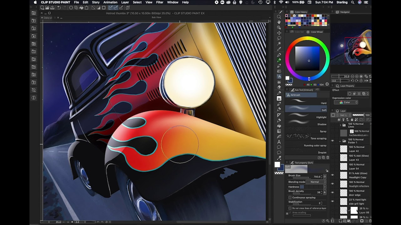The height and width of the screenshot is (225, 401).
Task: Select the Eraser tool
Action: pos(279,87)
